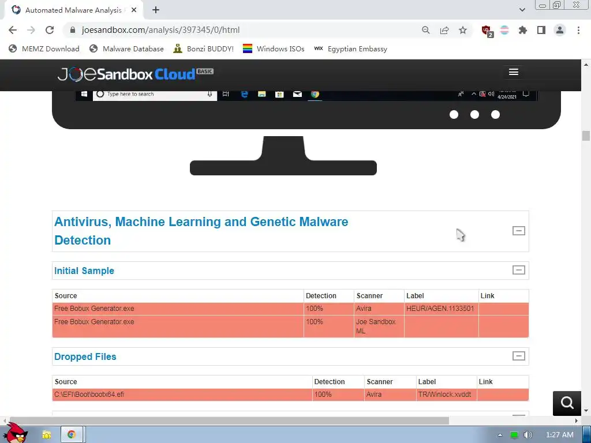Click the scroll right arrow at bottom

click(576, 421)
